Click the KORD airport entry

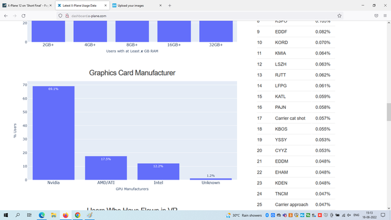point(281,42)
